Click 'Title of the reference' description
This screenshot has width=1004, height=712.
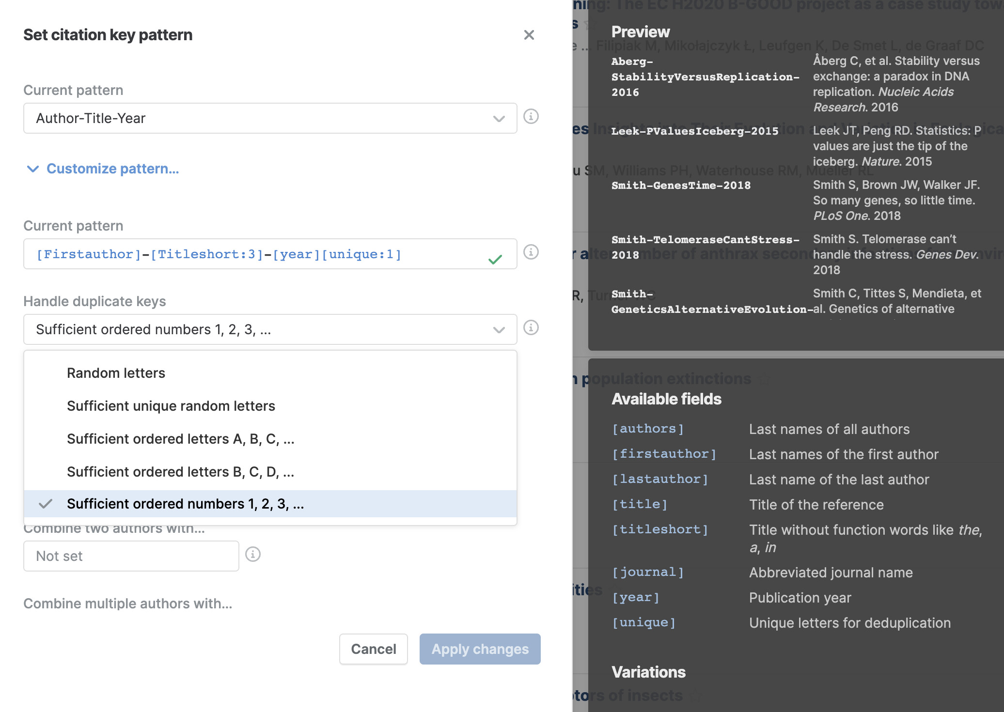click(x=816, y=505)
